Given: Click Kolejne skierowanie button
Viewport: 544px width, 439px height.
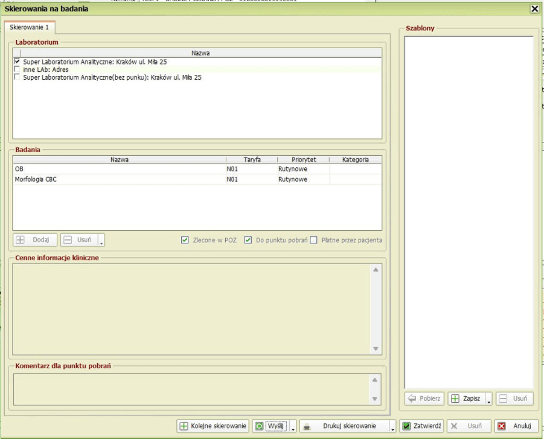Looking at the screenshot, I should pyautogui.click(x=213, y=426).
